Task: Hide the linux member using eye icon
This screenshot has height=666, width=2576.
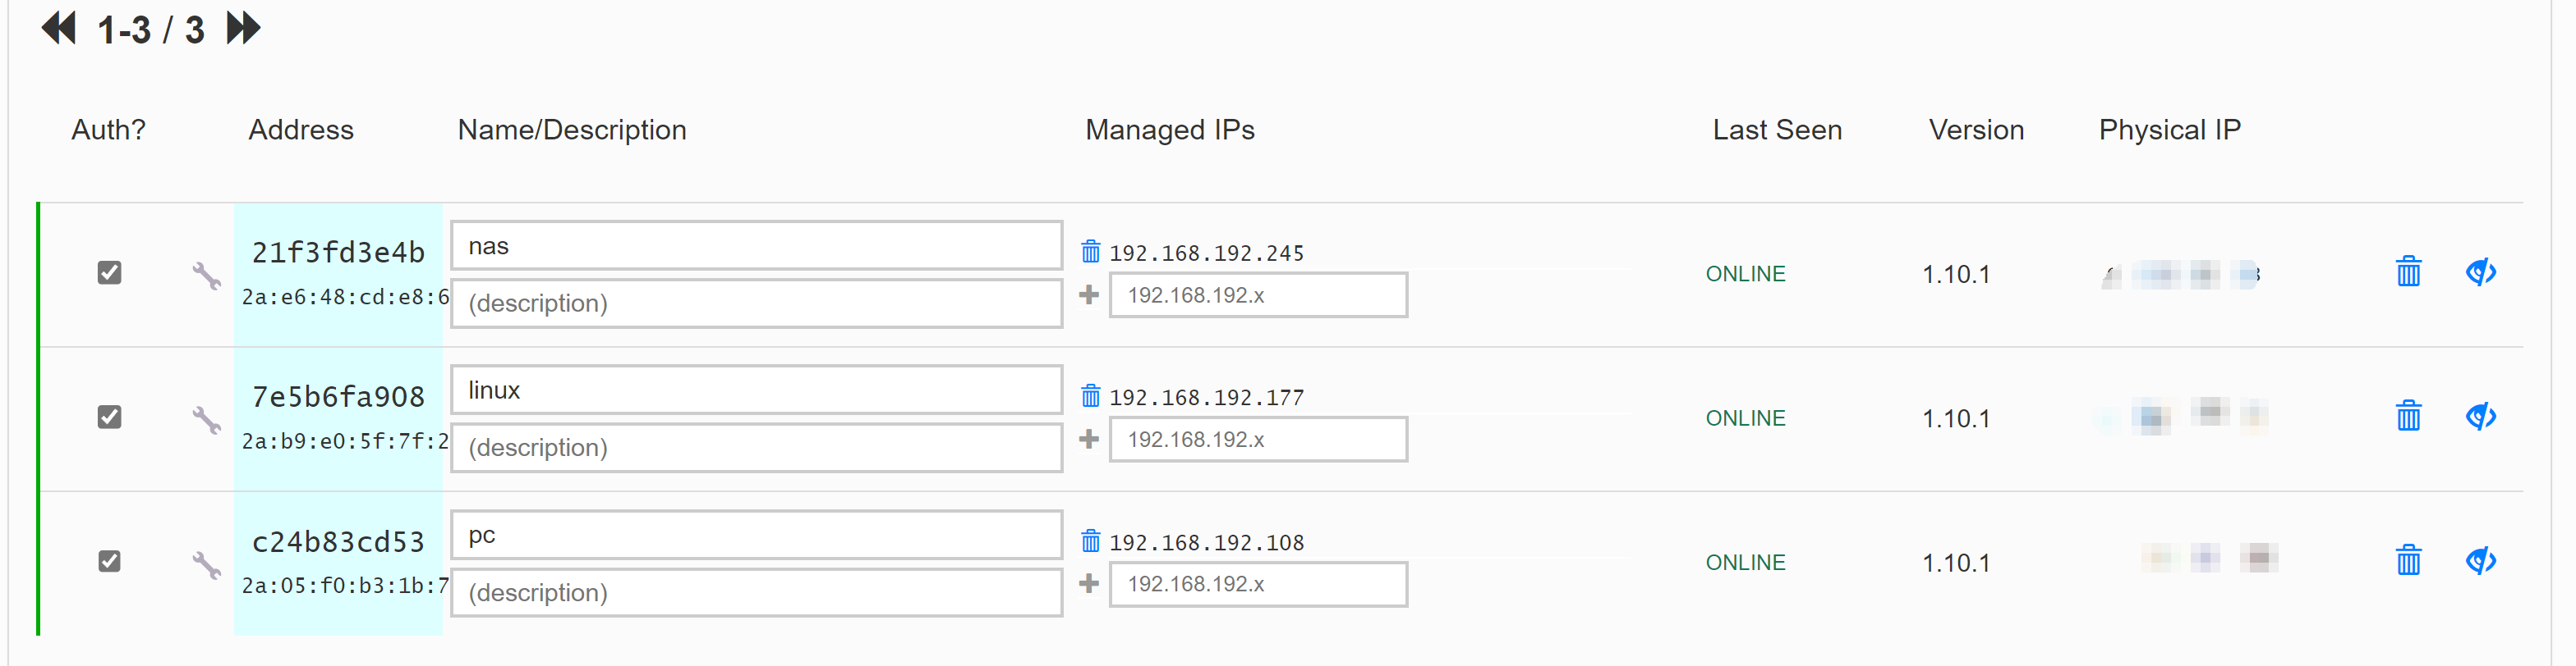Action: coord(2481,417)
